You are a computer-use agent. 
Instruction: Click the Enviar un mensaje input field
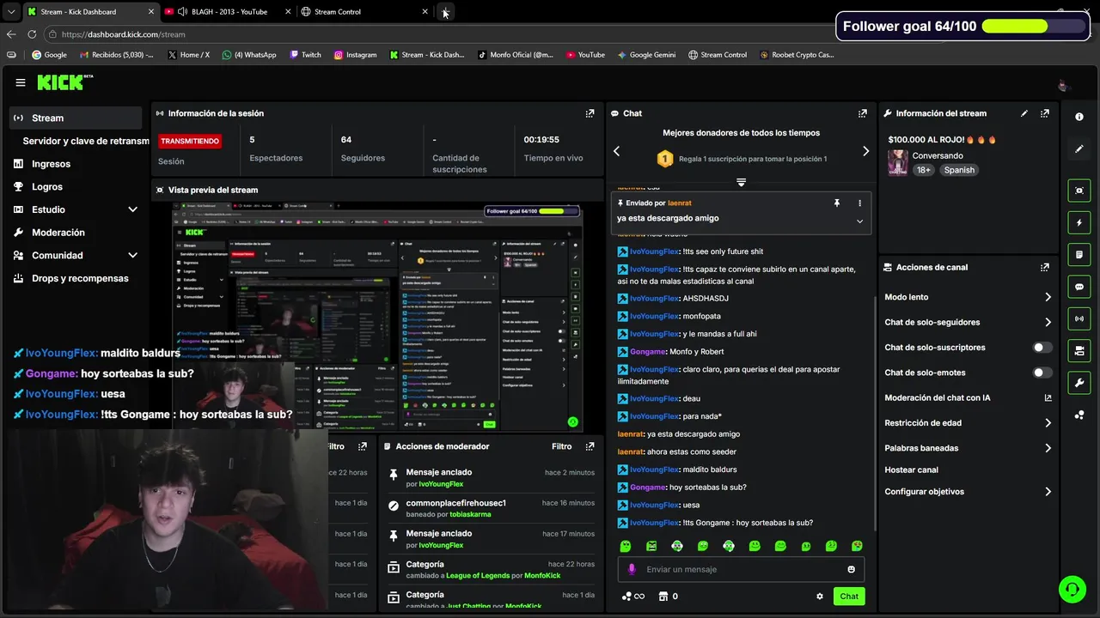(741, 569)
